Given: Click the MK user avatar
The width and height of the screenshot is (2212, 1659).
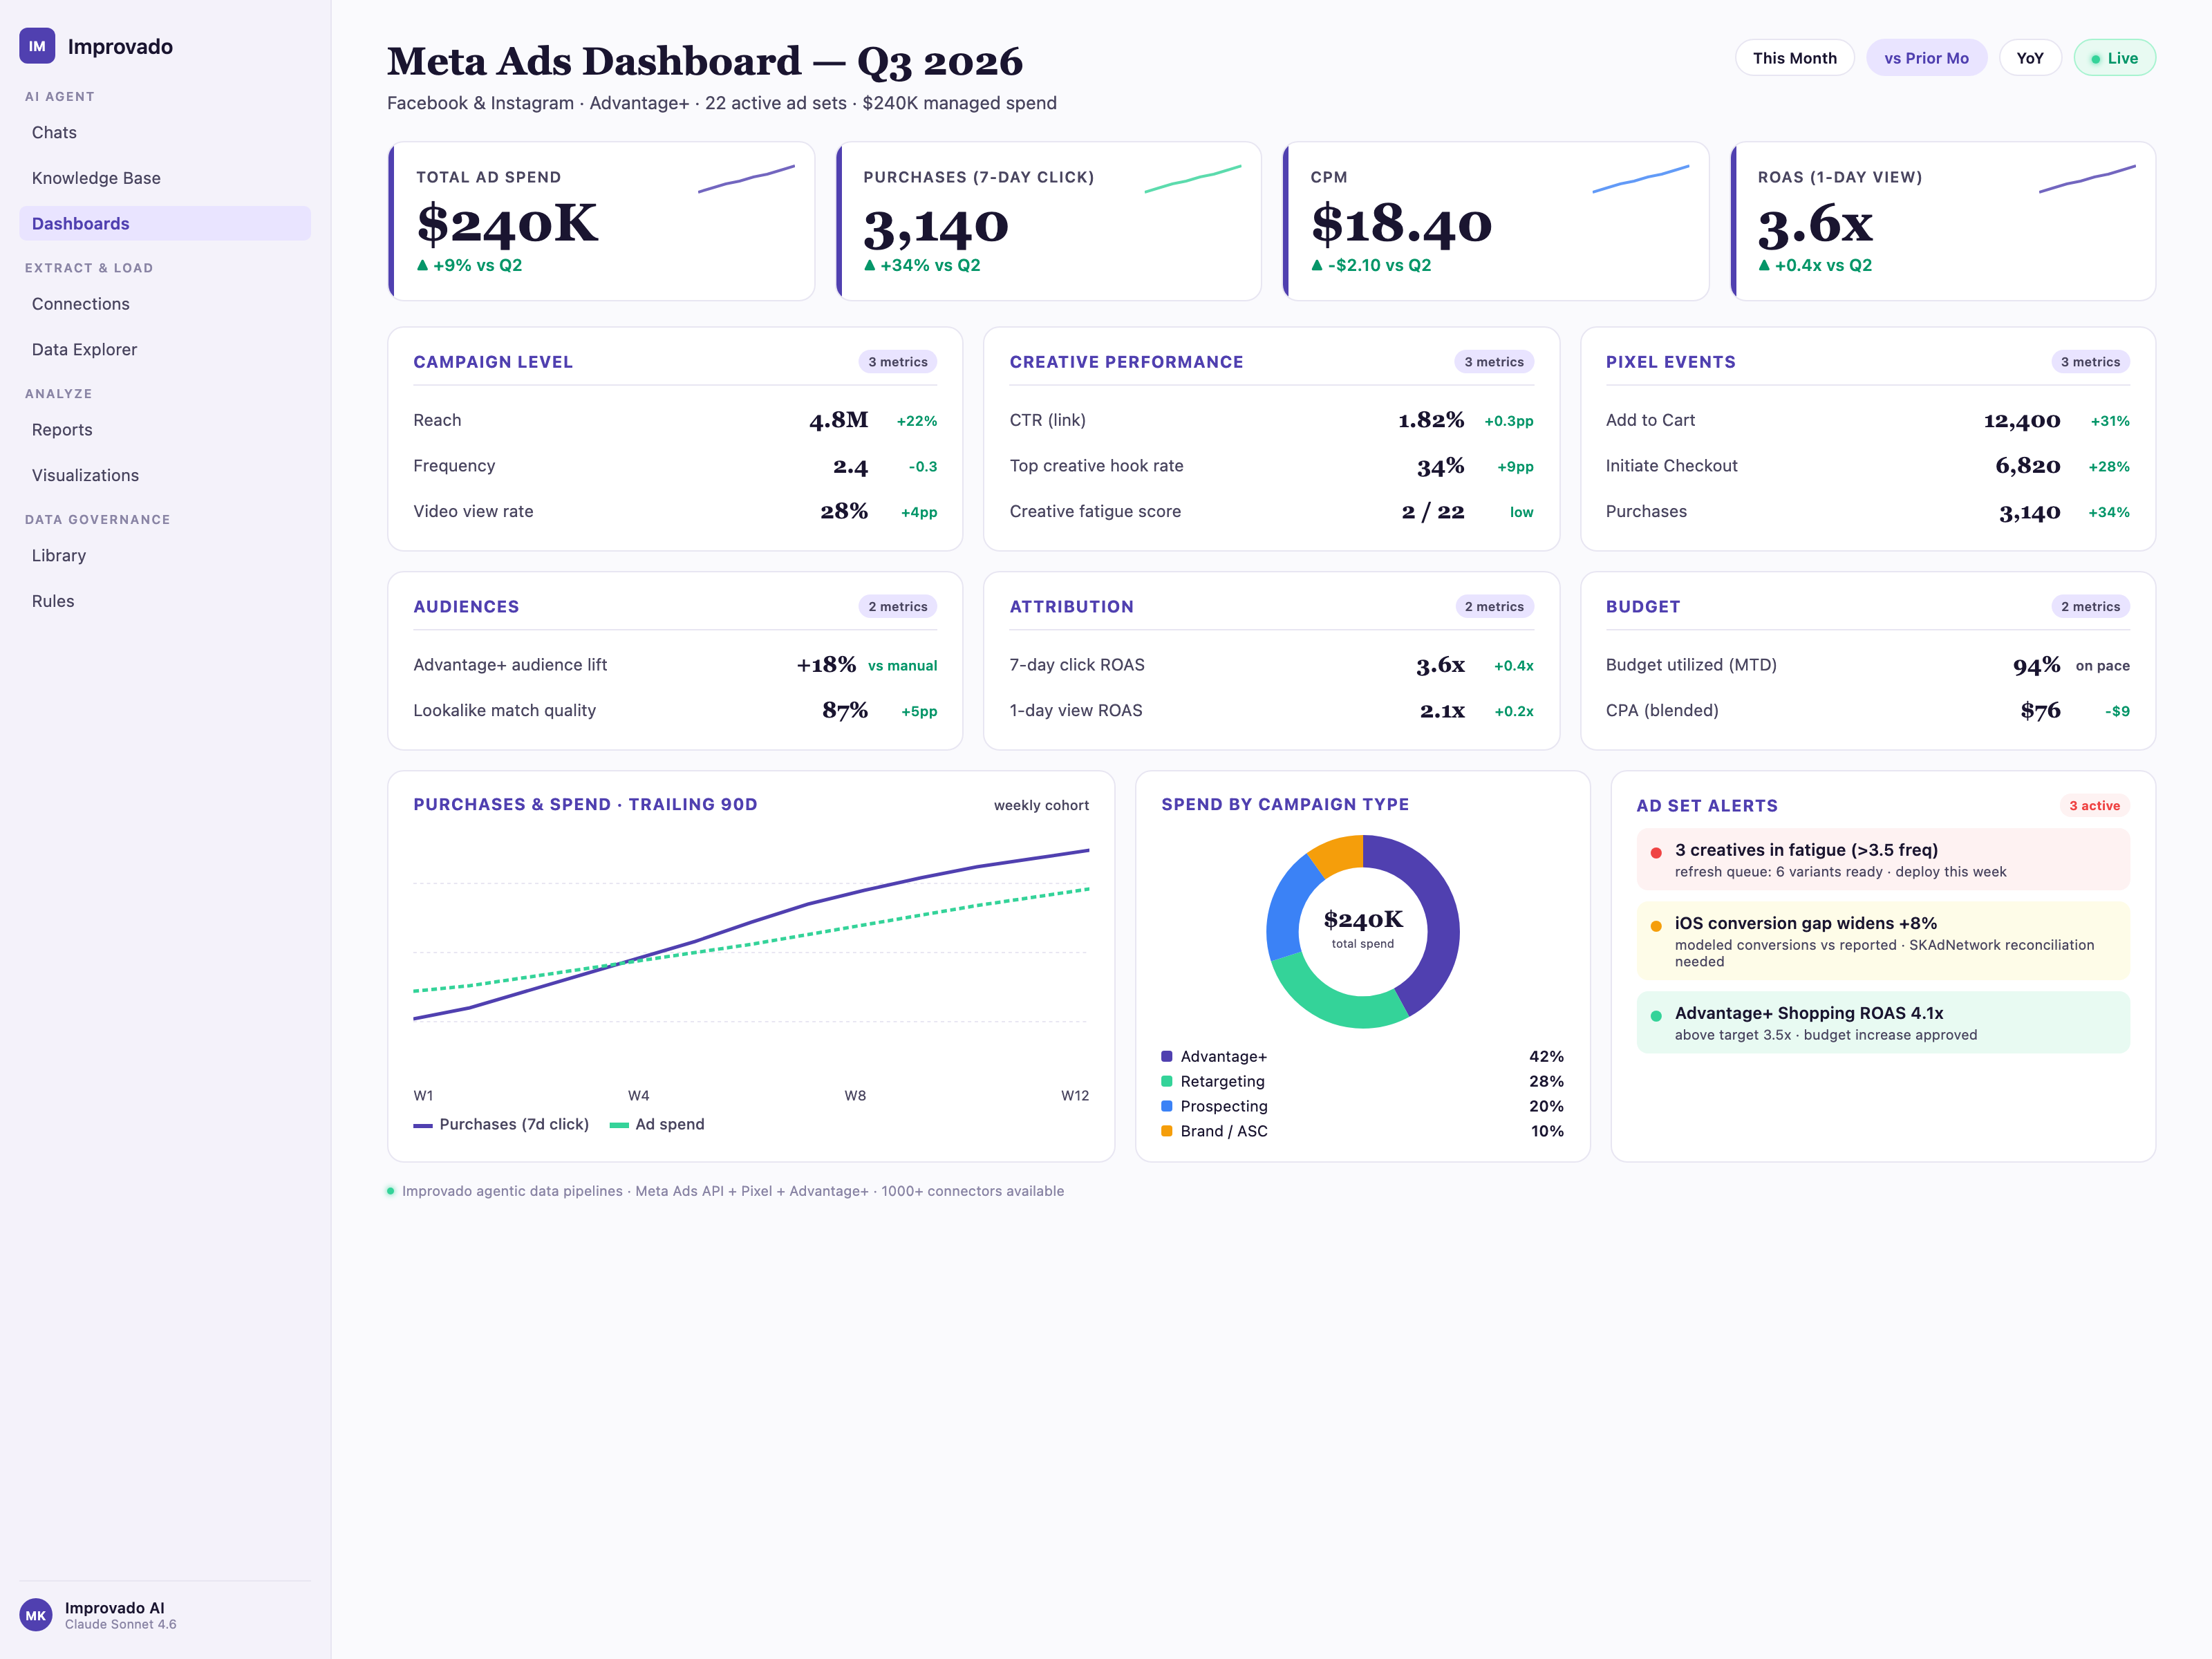Looking at the screenshot, I should coord(36,1615).
